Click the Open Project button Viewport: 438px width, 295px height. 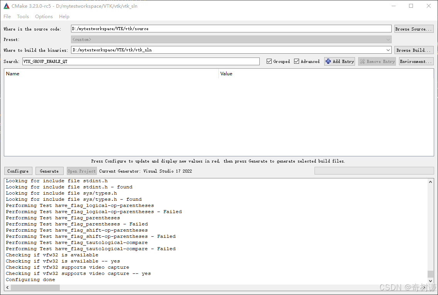pos(81,171)
